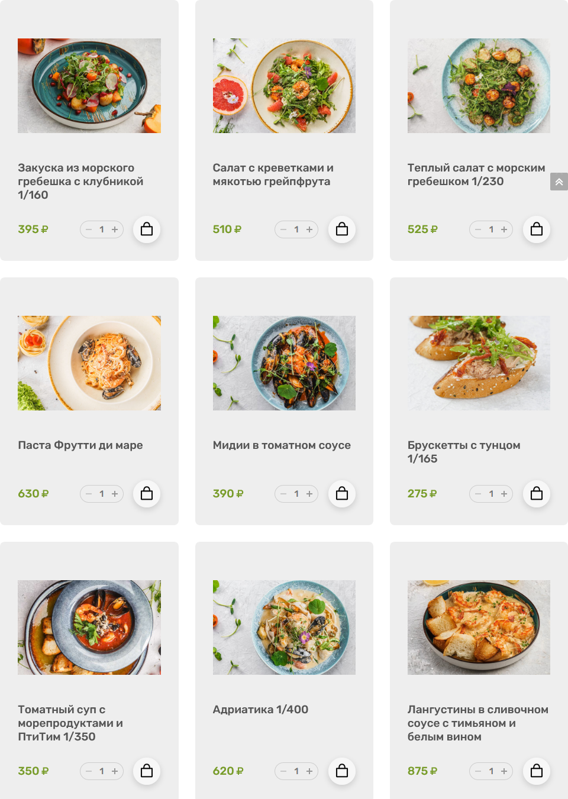Increase quantity of Теплый салат с гребешком
This screenshot has height=799, width=568.
click(504, 229)
